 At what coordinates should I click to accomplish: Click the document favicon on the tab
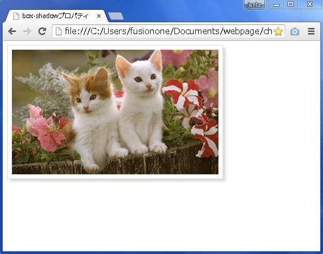(16, 16)
